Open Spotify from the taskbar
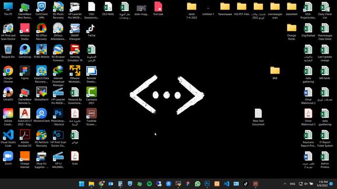The image size is (337, 189). tap(149, 184)
